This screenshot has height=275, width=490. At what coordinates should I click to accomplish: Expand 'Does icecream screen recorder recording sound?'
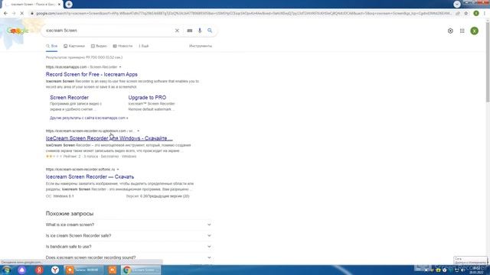[x=129, y=257]
